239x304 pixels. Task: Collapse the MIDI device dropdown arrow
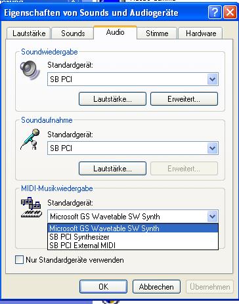212,217
